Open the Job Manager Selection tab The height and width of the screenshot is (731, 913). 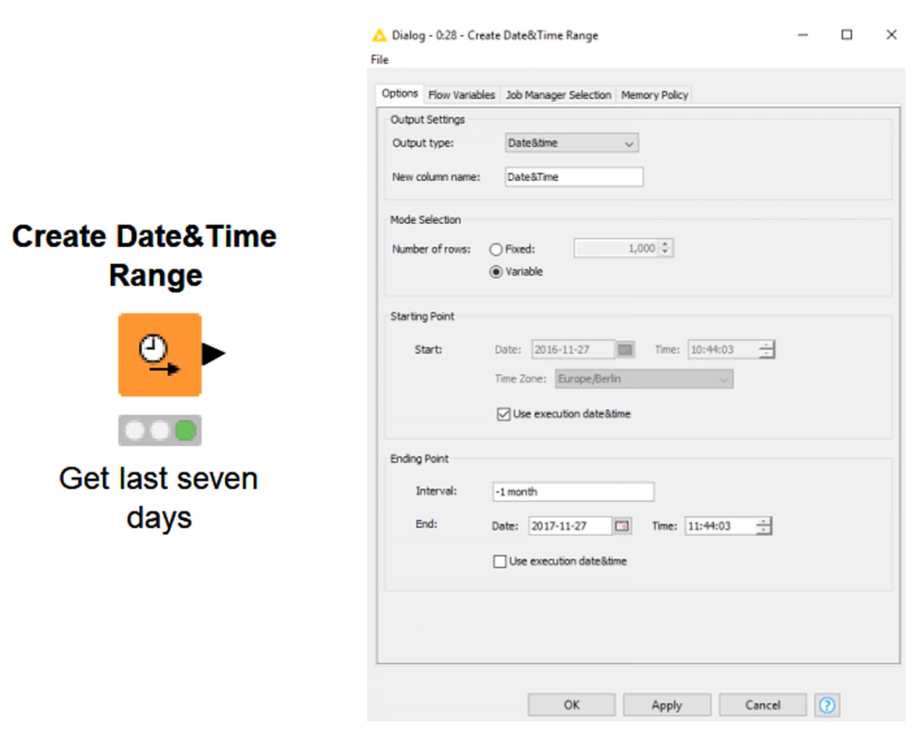(x=558, y=95)
